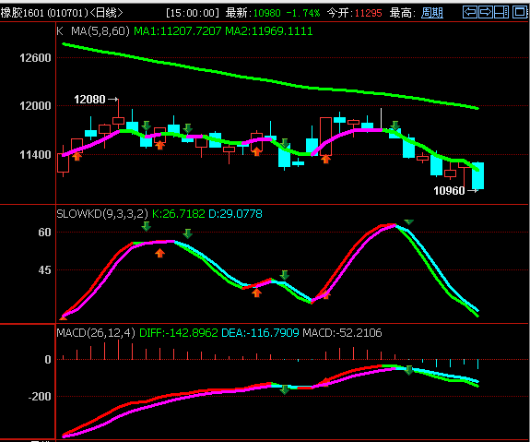Click the first green sell arrow on candlesticks
This screenshot has height=442, width=530.
coord(146,125)
